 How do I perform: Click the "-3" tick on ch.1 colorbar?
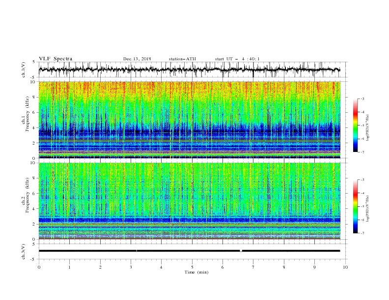coord(362,99)
